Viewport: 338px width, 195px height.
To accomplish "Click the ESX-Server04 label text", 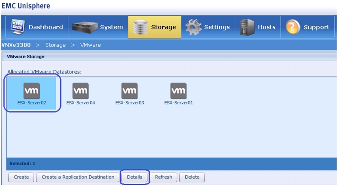I will 81,103.
